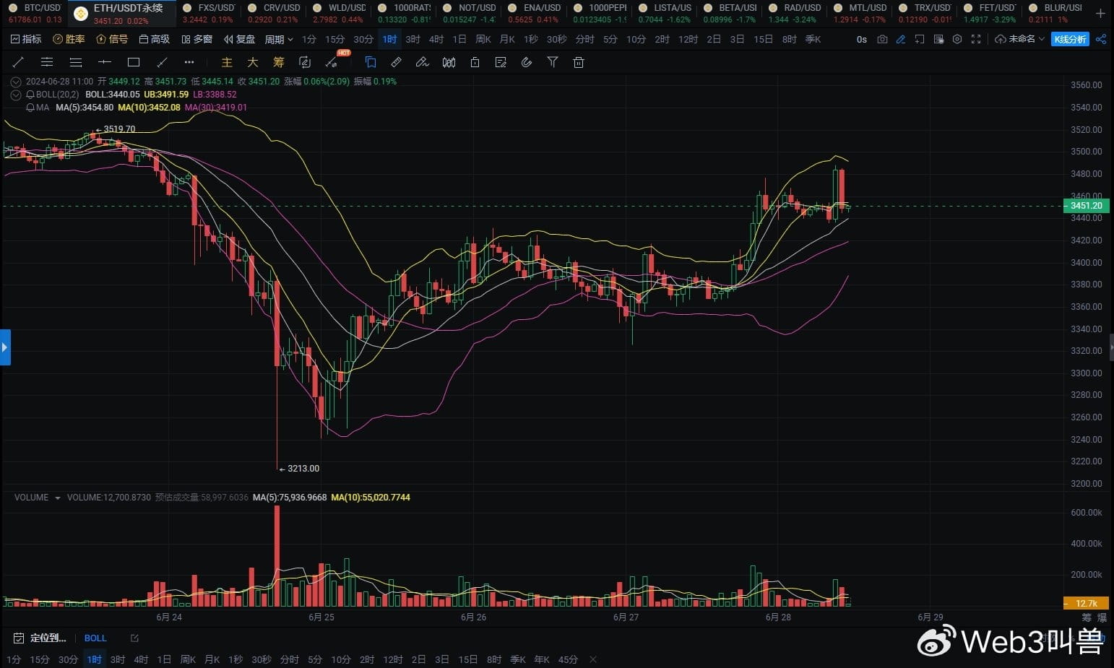Delete drawings with the trash icon
1114x668 pixels.
579,62
